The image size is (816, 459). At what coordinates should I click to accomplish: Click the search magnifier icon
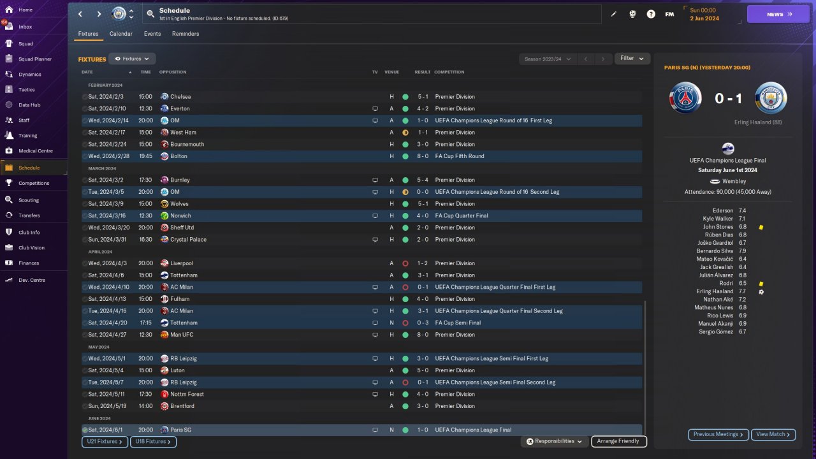(150, 13)
